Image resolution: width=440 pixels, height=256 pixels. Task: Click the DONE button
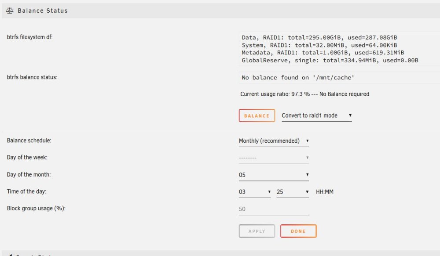[x=298, y=231]
